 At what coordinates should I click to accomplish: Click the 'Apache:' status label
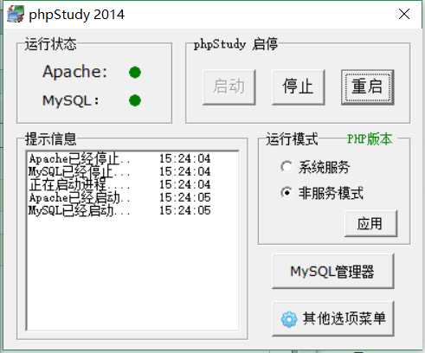point(74,72)
